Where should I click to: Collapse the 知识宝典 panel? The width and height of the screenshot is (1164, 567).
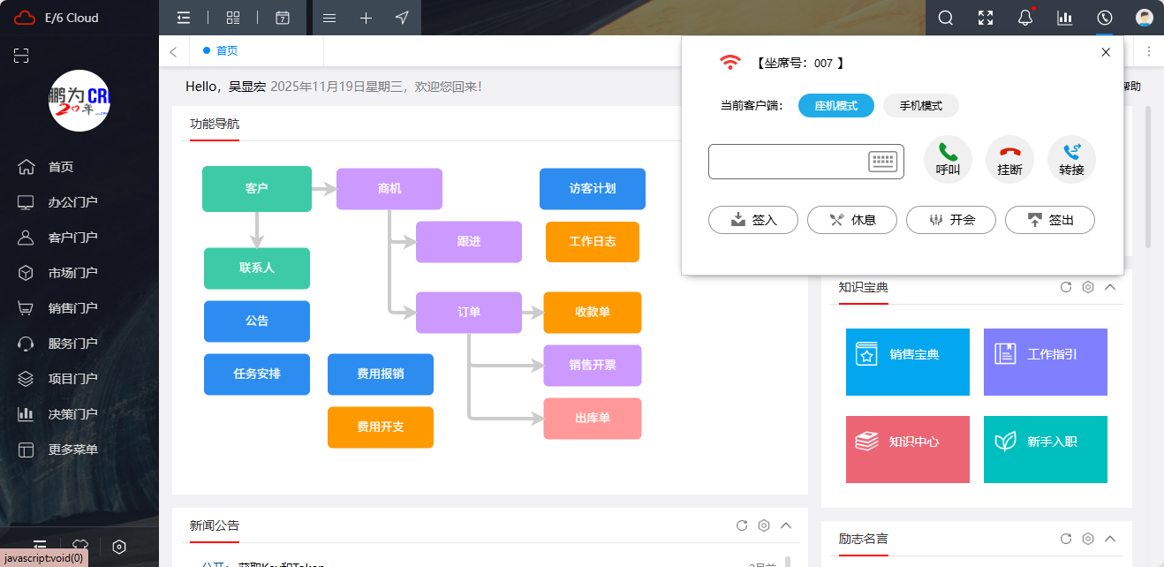coord(1110,287)
